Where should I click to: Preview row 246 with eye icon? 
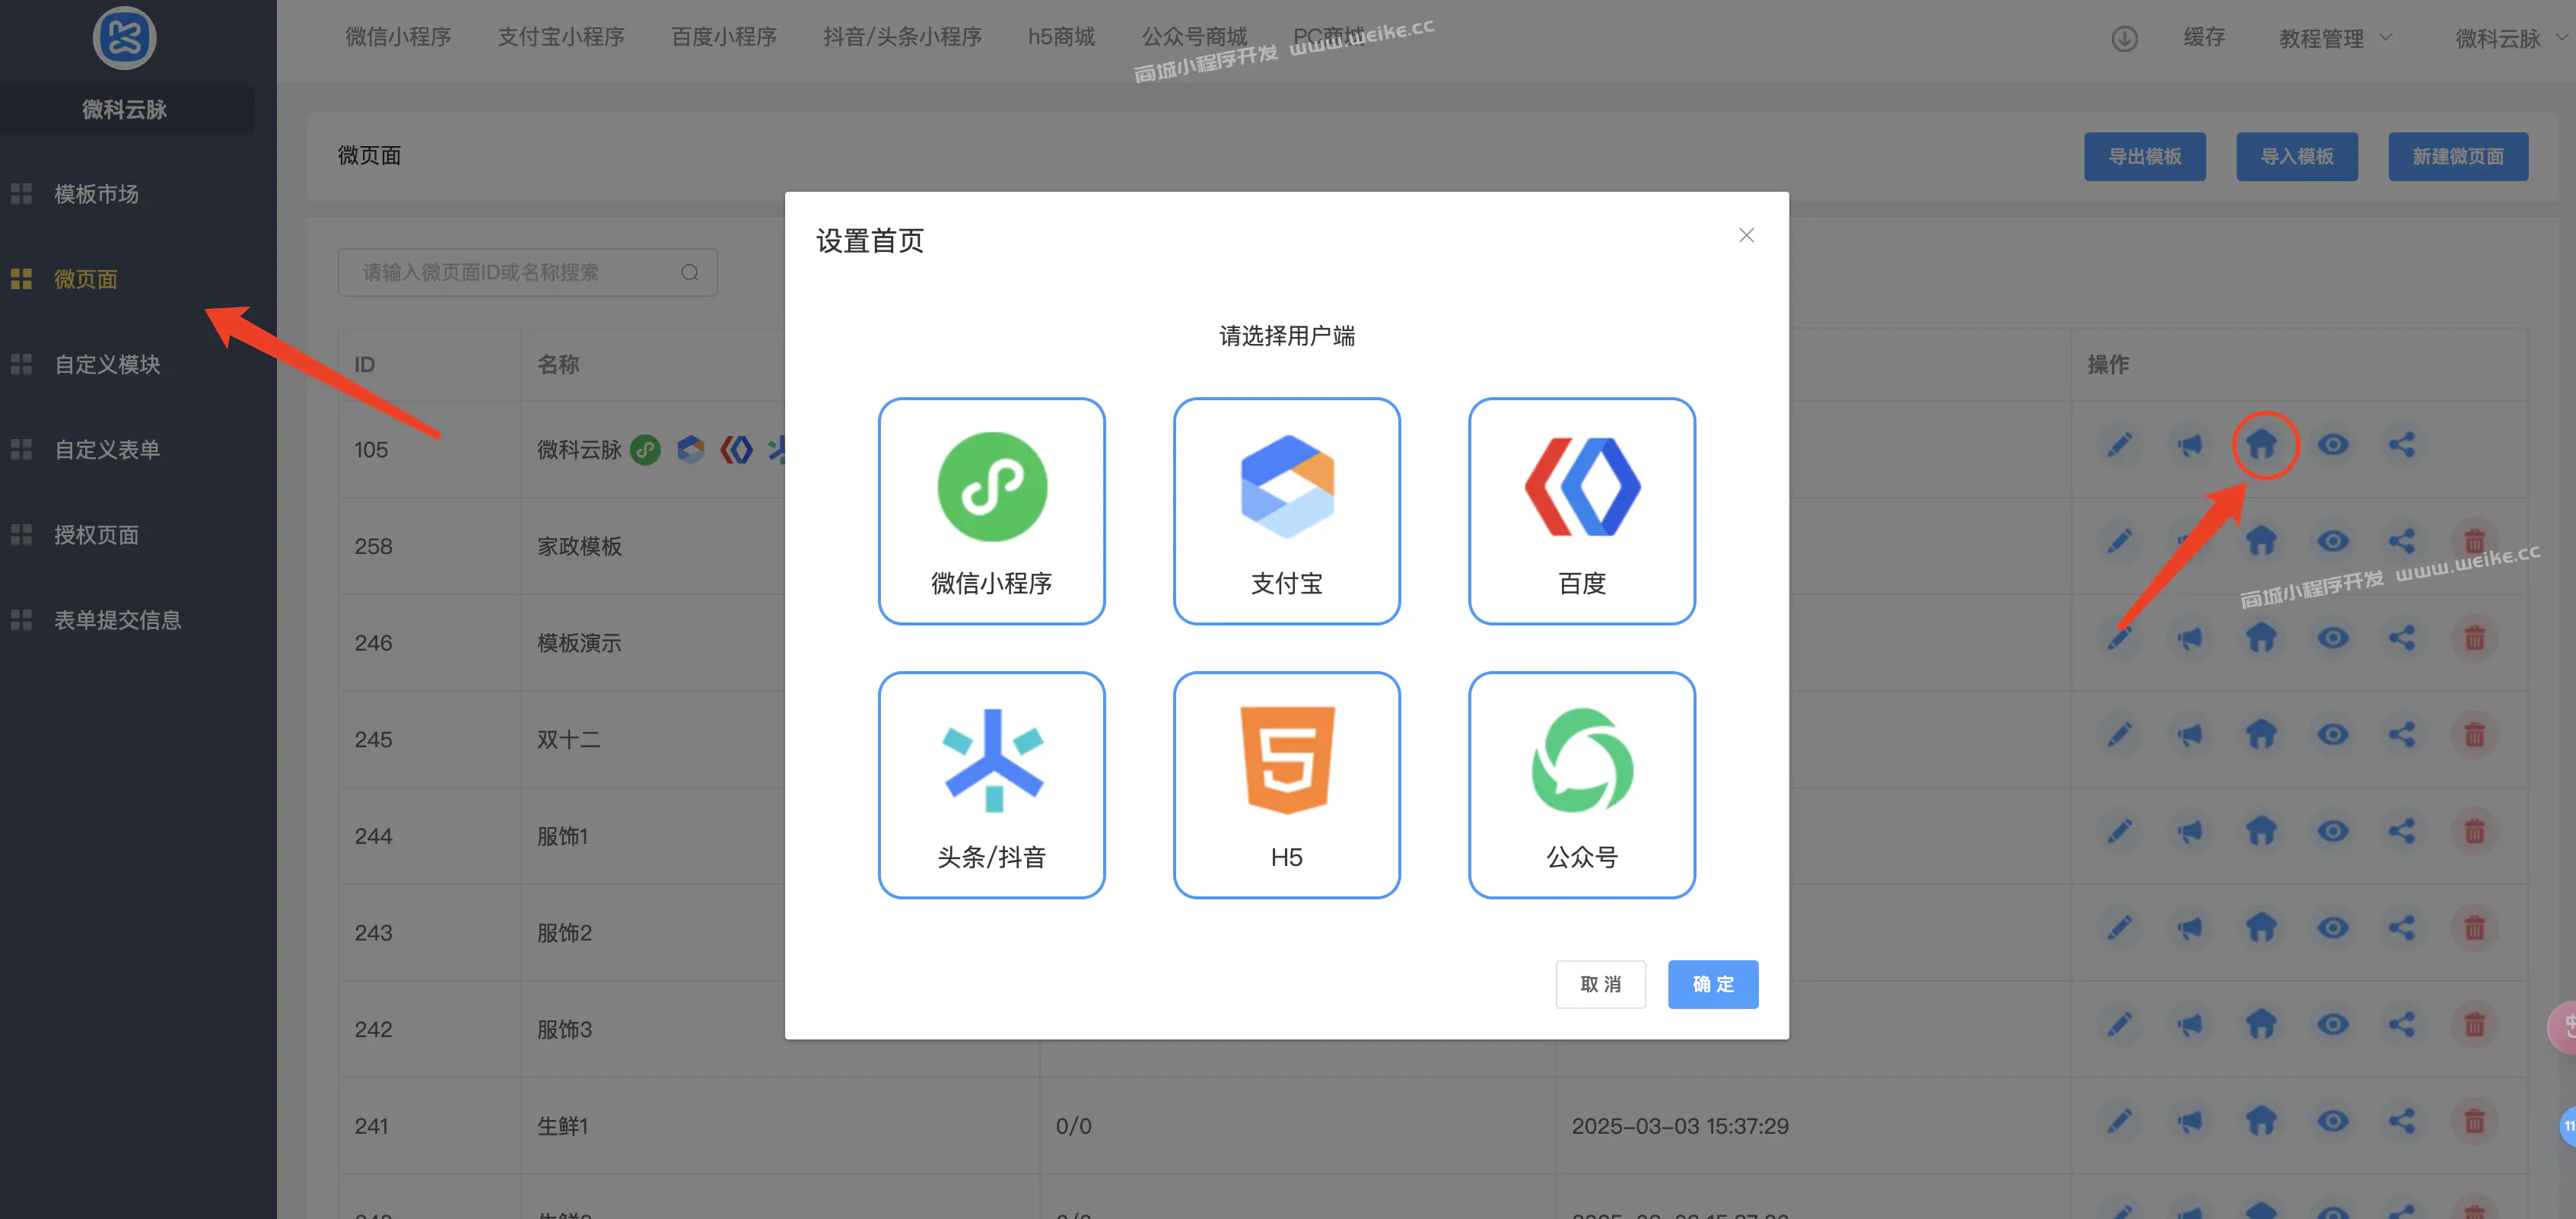[x=2332, y=638]
